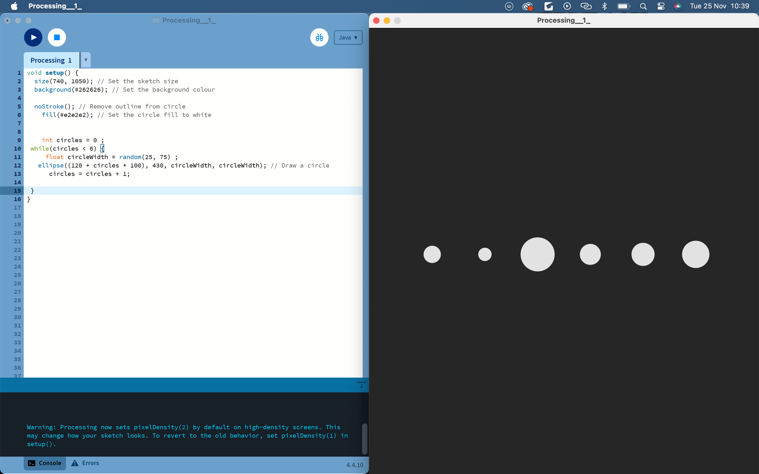Click the Processing__1_ application menu
The image size is (759, 474).
(x=55, y=6)
